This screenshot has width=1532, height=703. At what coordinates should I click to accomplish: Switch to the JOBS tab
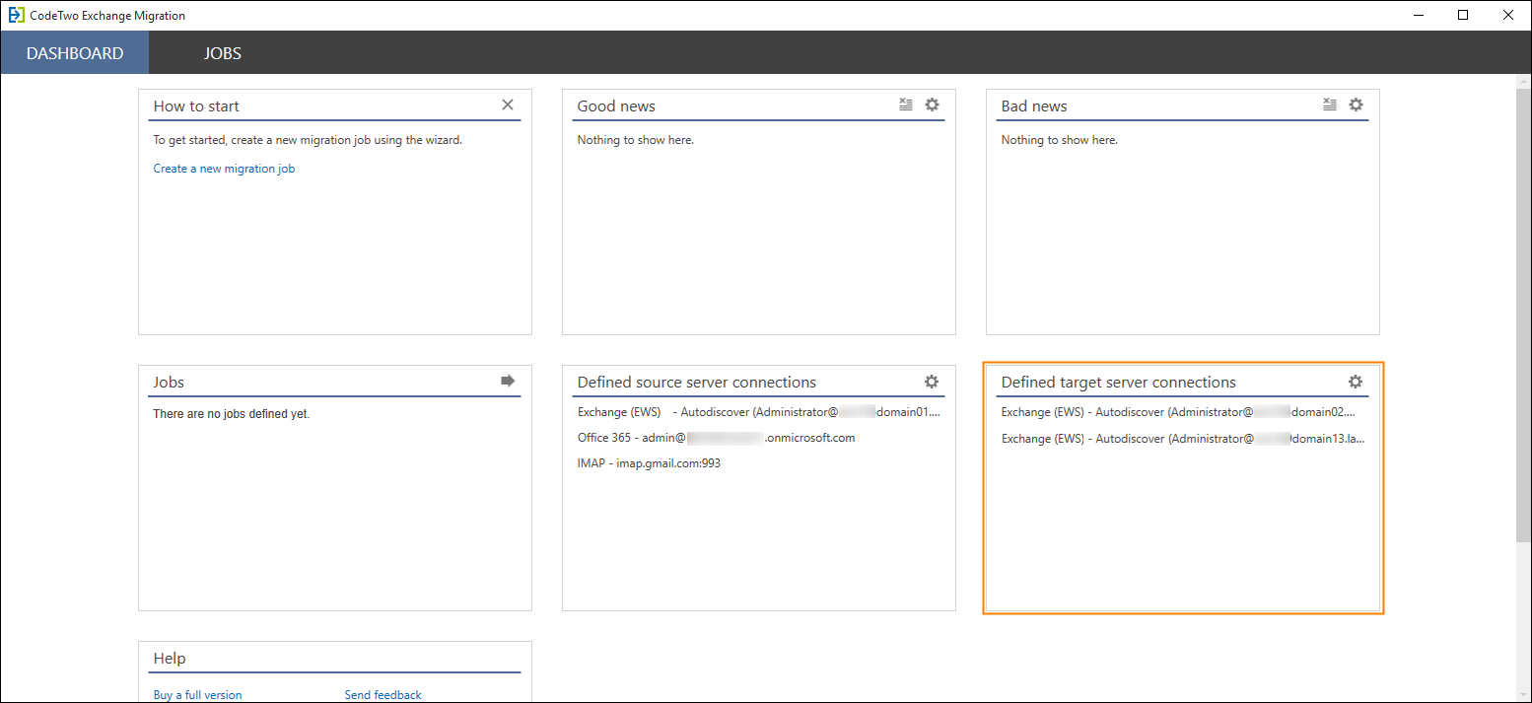[223, 53]
